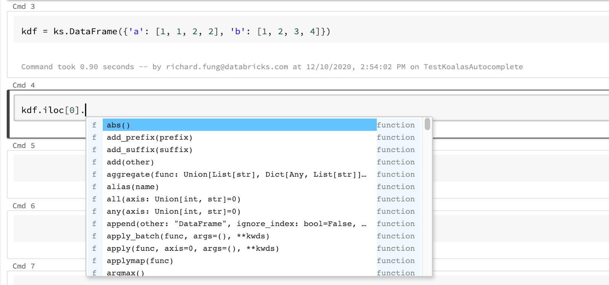
Task: Select the append(other: "DataFrame") suggestion
Action: (236, 224)
